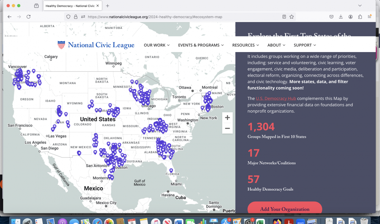380x224 pixels.
Task: Open the App Store dock icon
Action: [x=225, y=221]
